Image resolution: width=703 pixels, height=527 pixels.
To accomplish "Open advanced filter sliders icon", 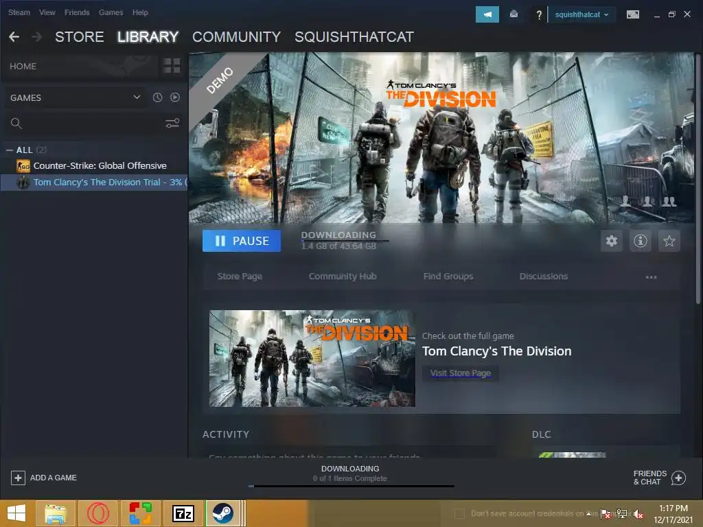I will pyautogui.click(x=172, y=124).
